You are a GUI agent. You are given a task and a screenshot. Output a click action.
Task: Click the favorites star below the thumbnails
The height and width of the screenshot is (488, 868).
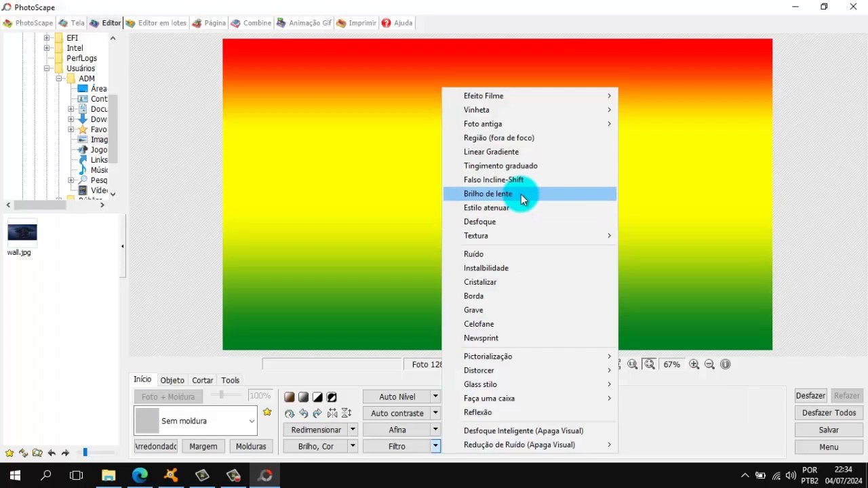pos(9,453)
